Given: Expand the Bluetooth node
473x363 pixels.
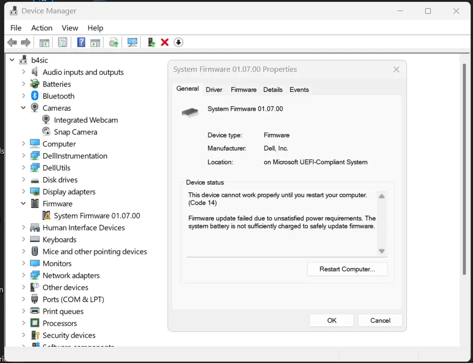Looking at the screenshot, I should [x=23, y=96].
